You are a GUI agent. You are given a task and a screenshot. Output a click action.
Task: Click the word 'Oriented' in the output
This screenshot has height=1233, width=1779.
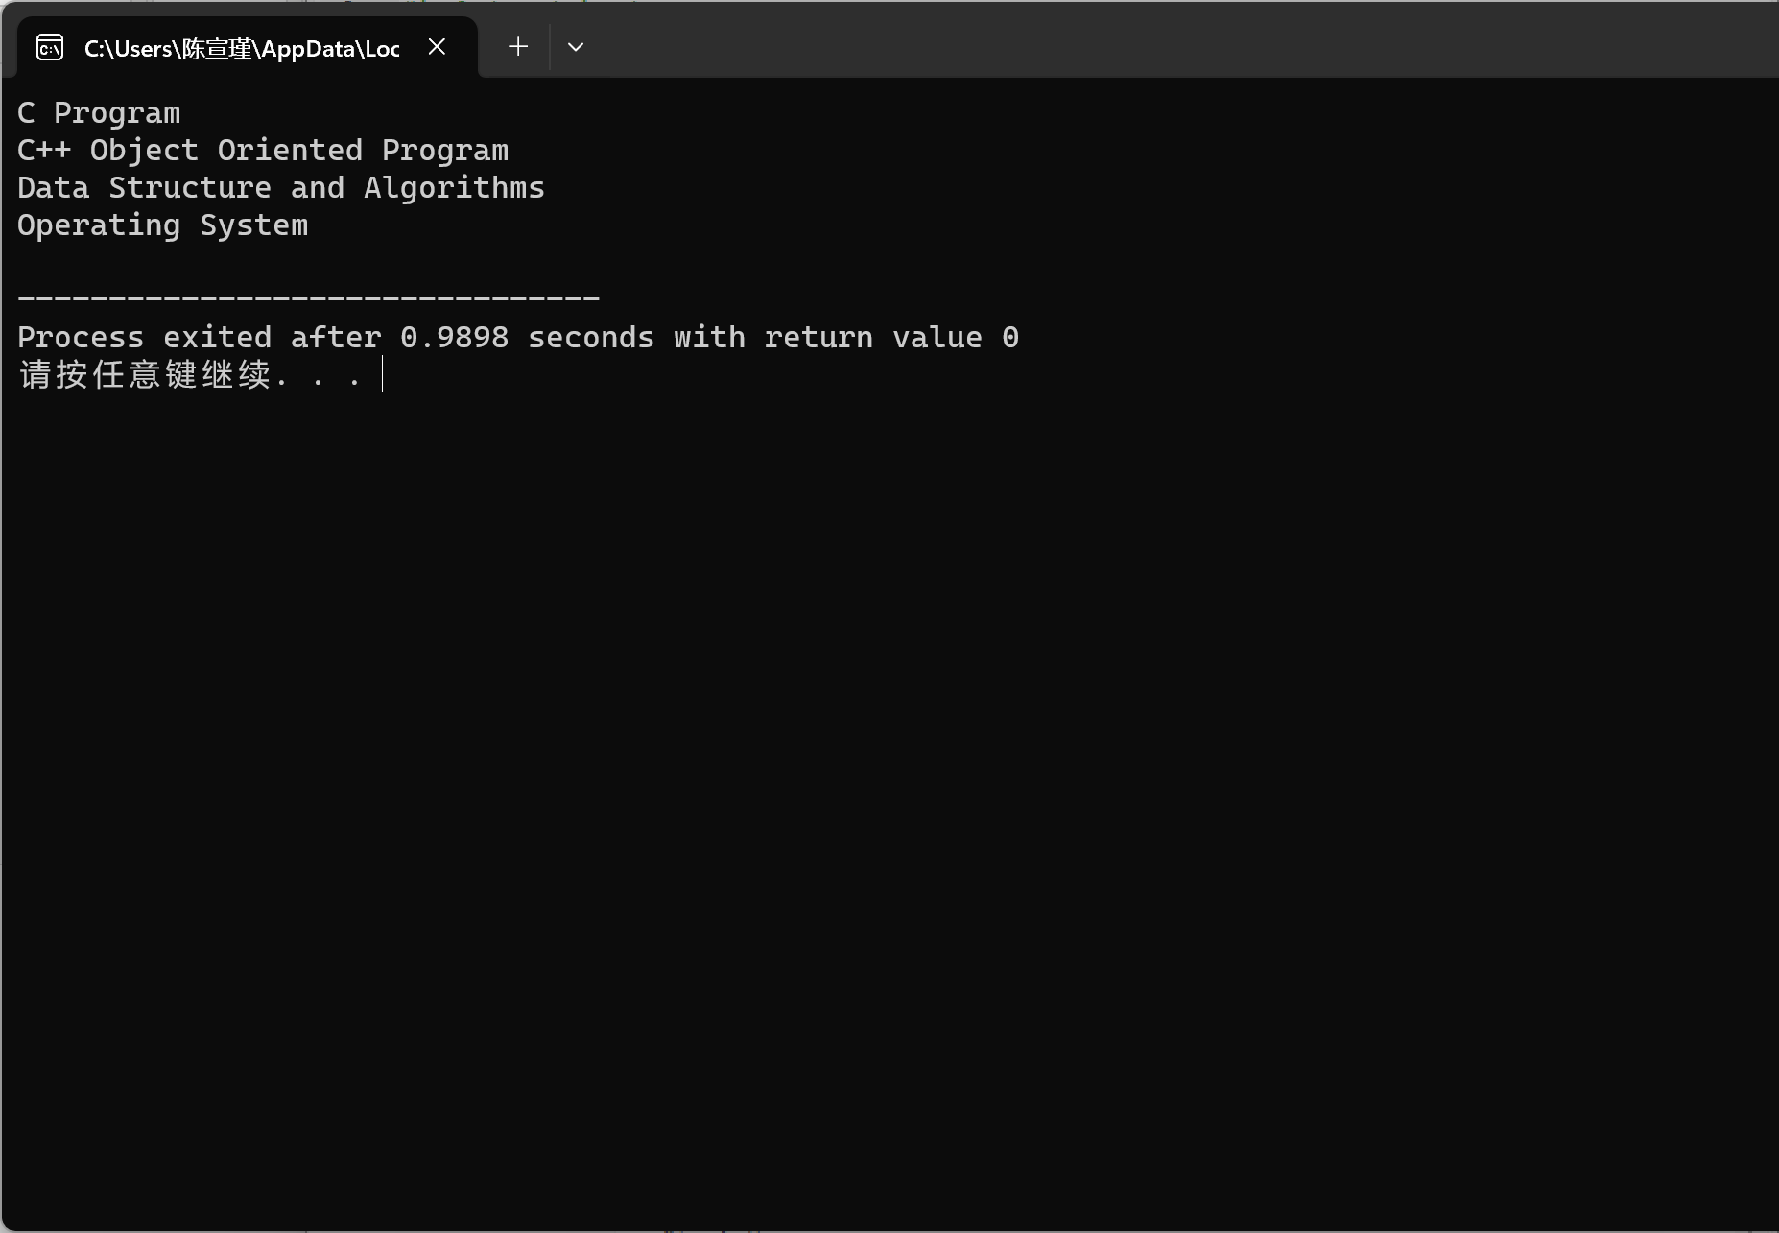point(290,151)
